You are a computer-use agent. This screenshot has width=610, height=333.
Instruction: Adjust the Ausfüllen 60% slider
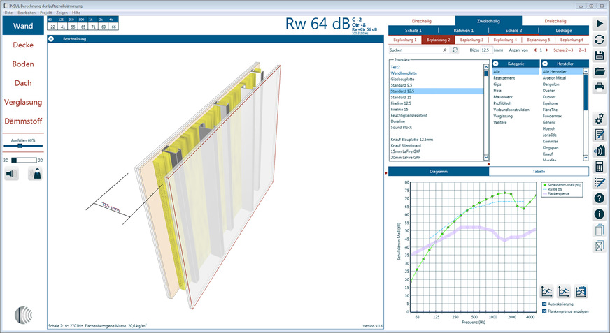[x=20, y=146]
